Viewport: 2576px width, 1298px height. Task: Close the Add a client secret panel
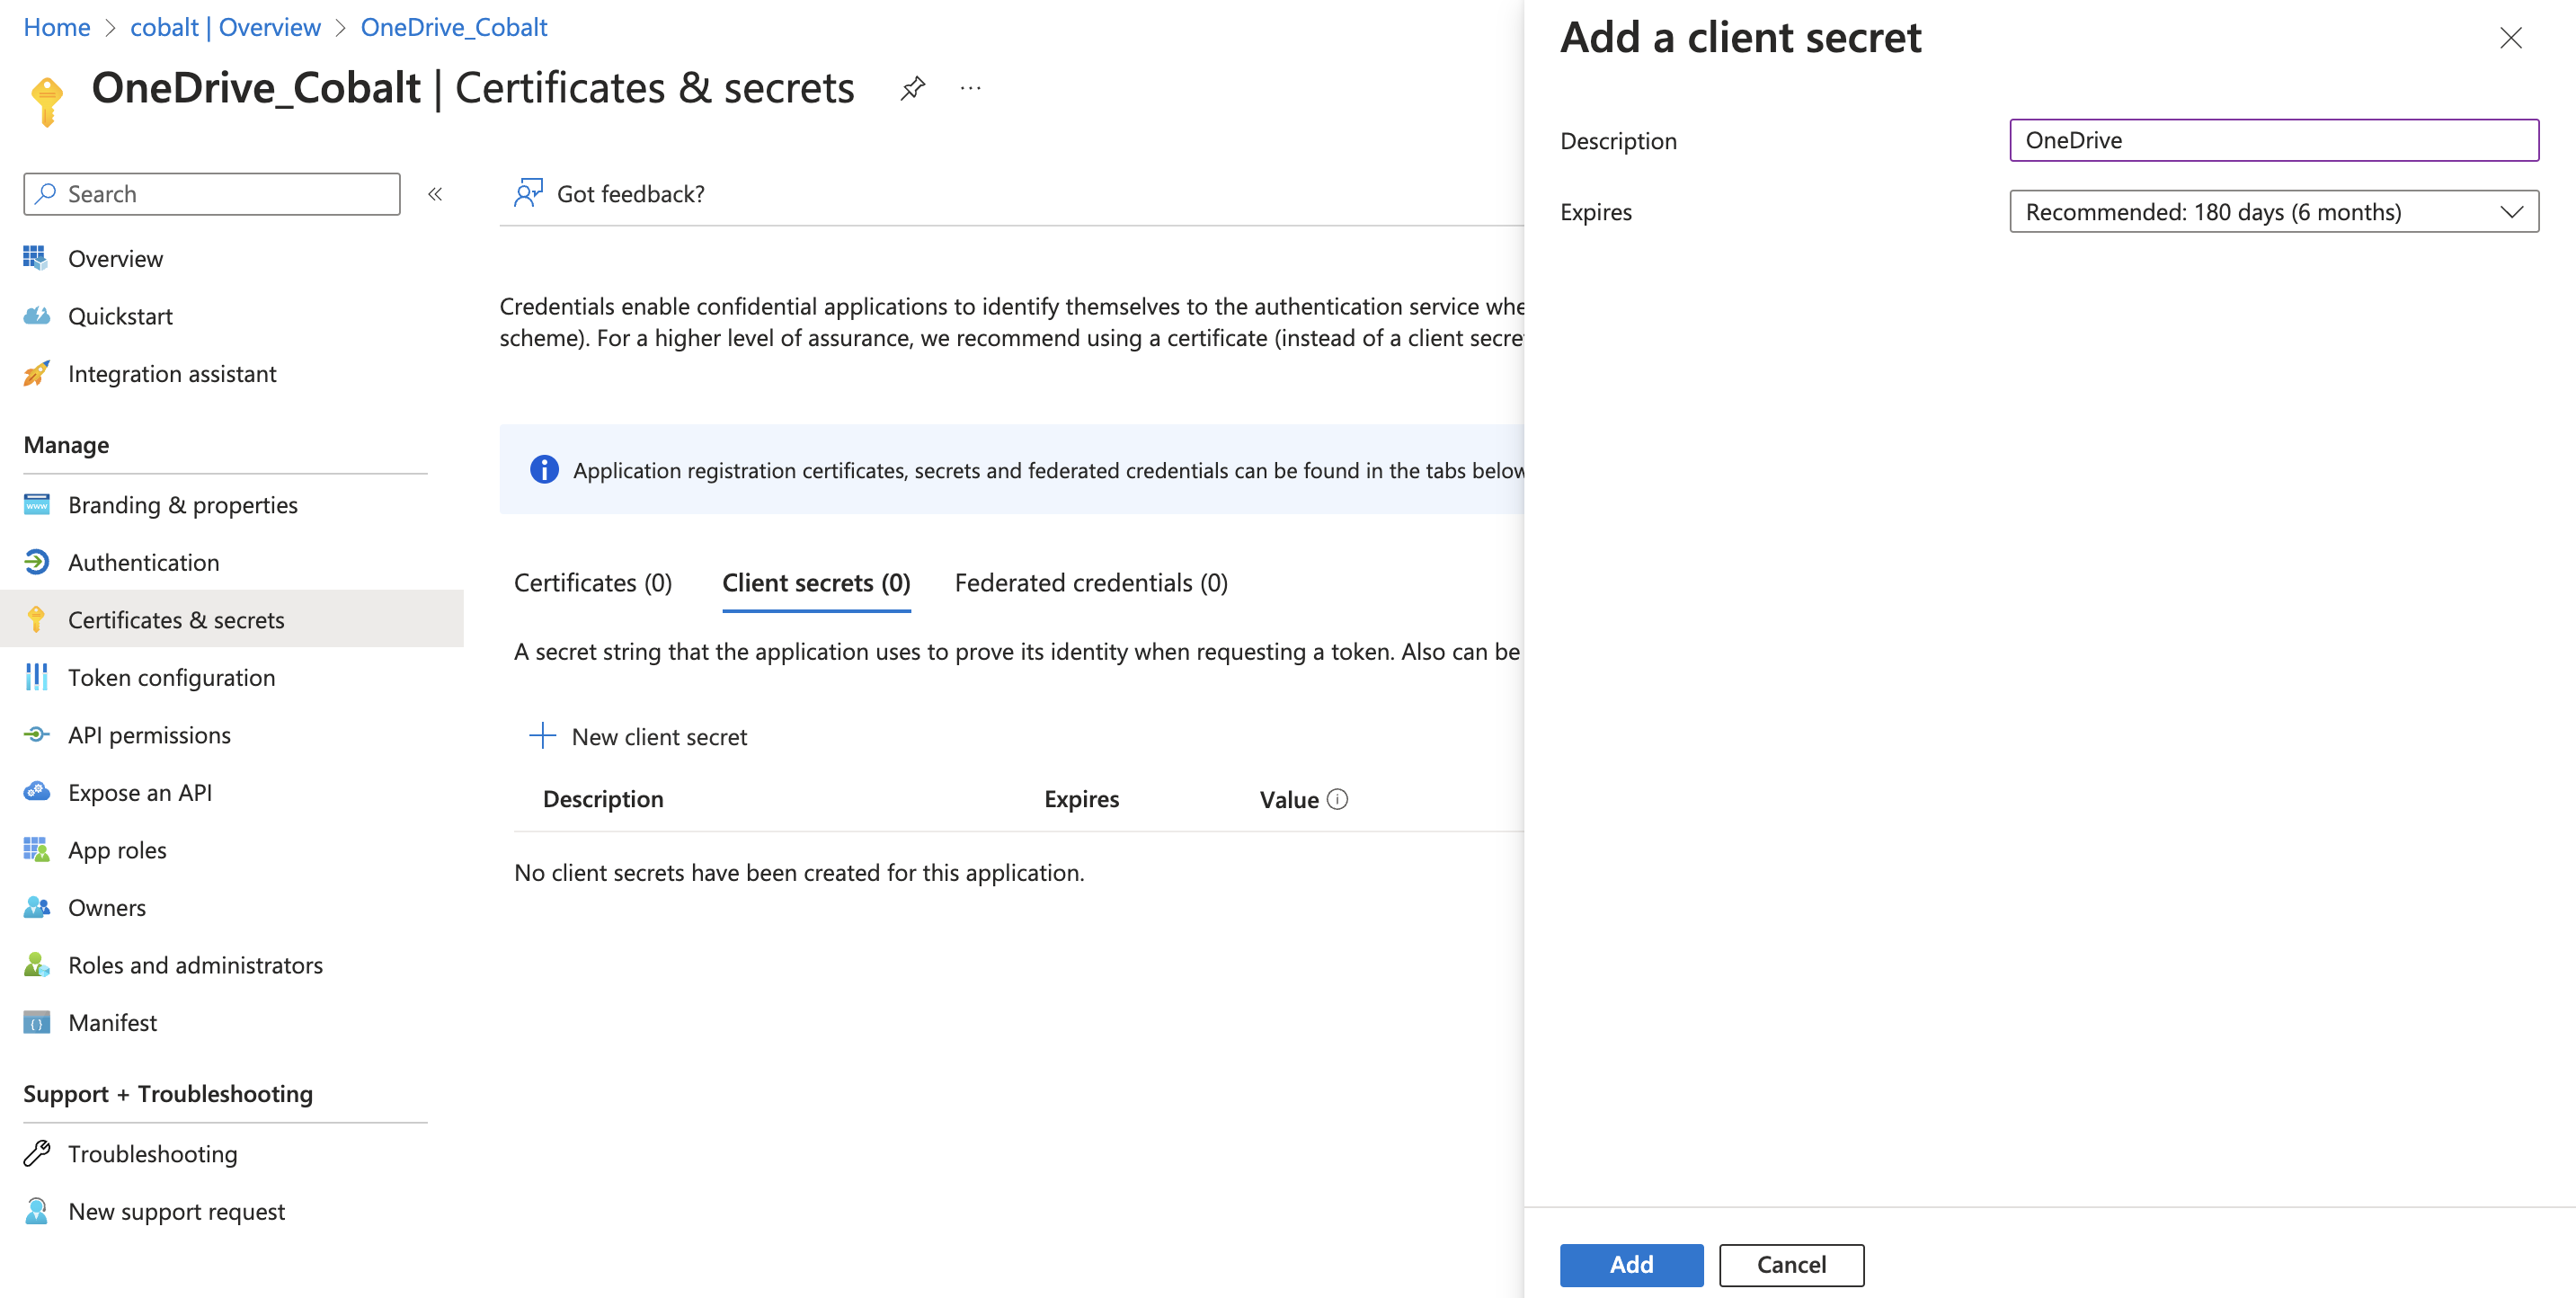[2511, 38]
